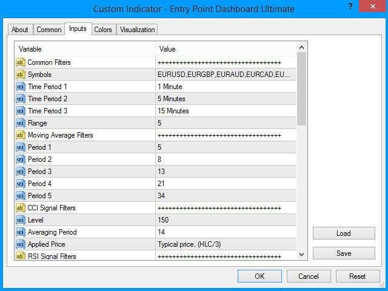Screen dimensions: 388x291
Task: Click the Period 5 value 34
Action: click(x=161, y=196)
